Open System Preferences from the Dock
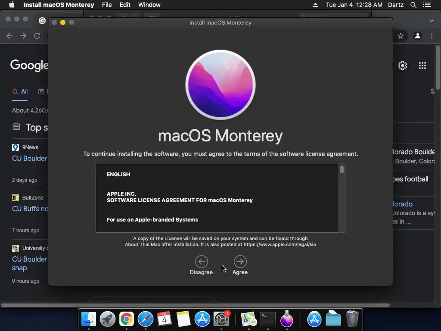441x331 pixels. pyautogui.click(x=221, y=319)
